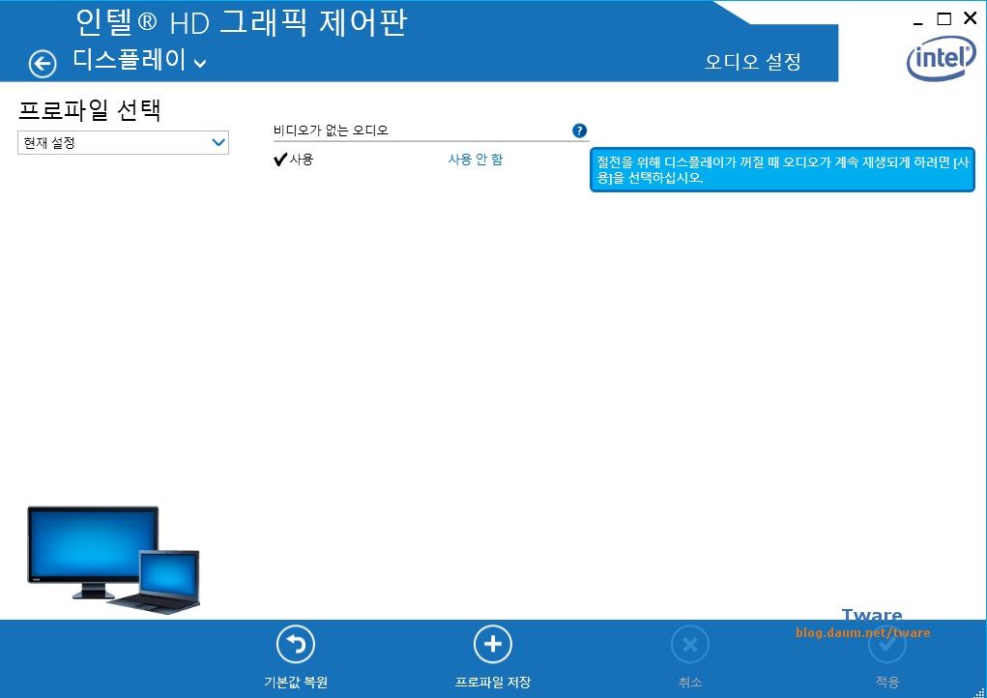Click the 오디오 설정 heading
The height and width of the screenshot is (698, 987).
(x=752, y=62)
